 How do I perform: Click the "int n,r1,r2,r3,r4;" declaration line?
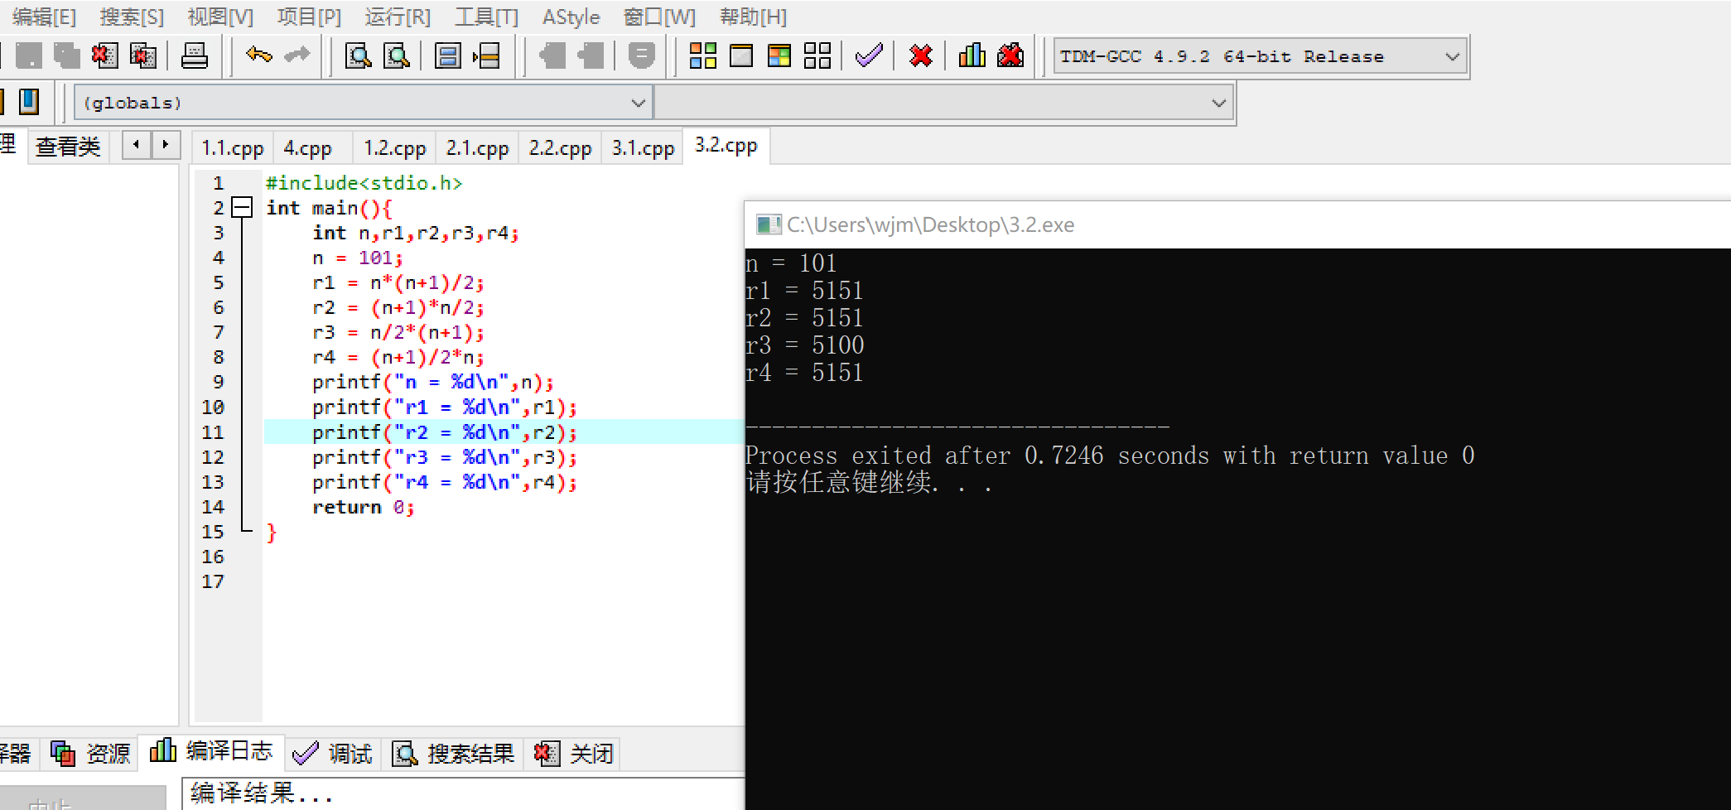click(416, 233)
